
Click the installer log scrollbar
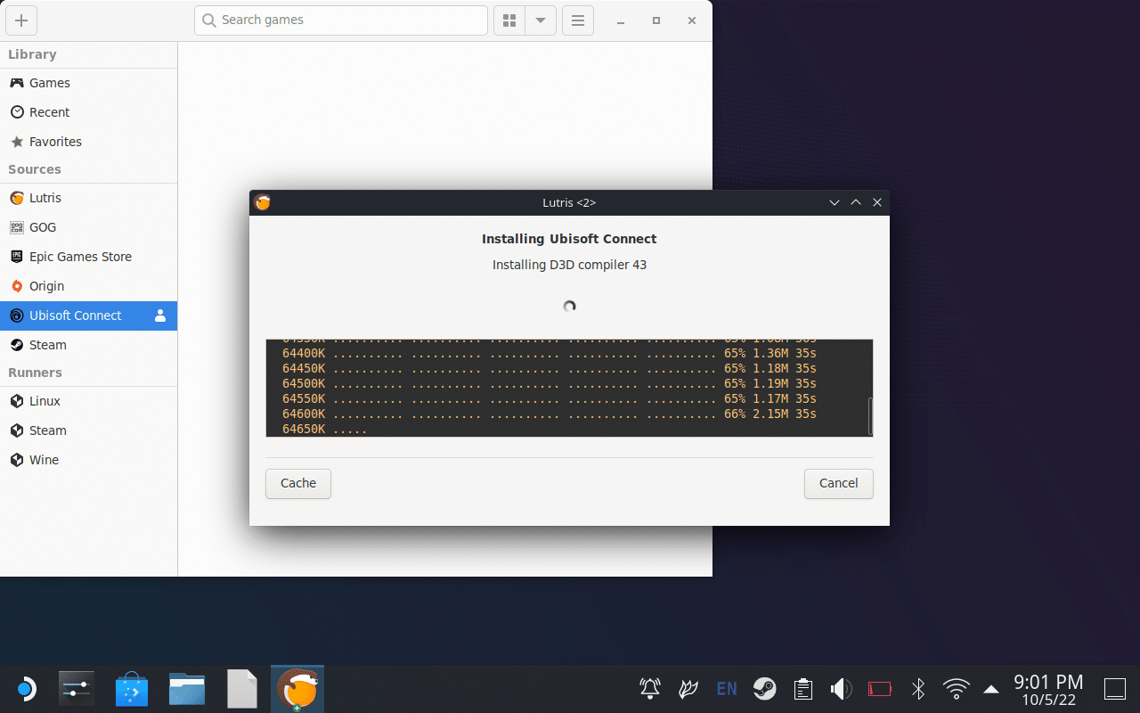pyautogui.click(x=869, y=414)
